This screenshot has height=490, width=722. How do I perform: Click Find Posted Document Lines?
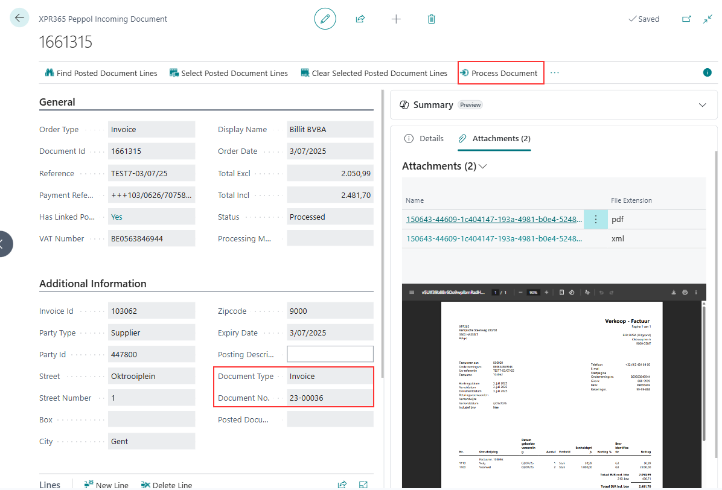tap(101, 73)
